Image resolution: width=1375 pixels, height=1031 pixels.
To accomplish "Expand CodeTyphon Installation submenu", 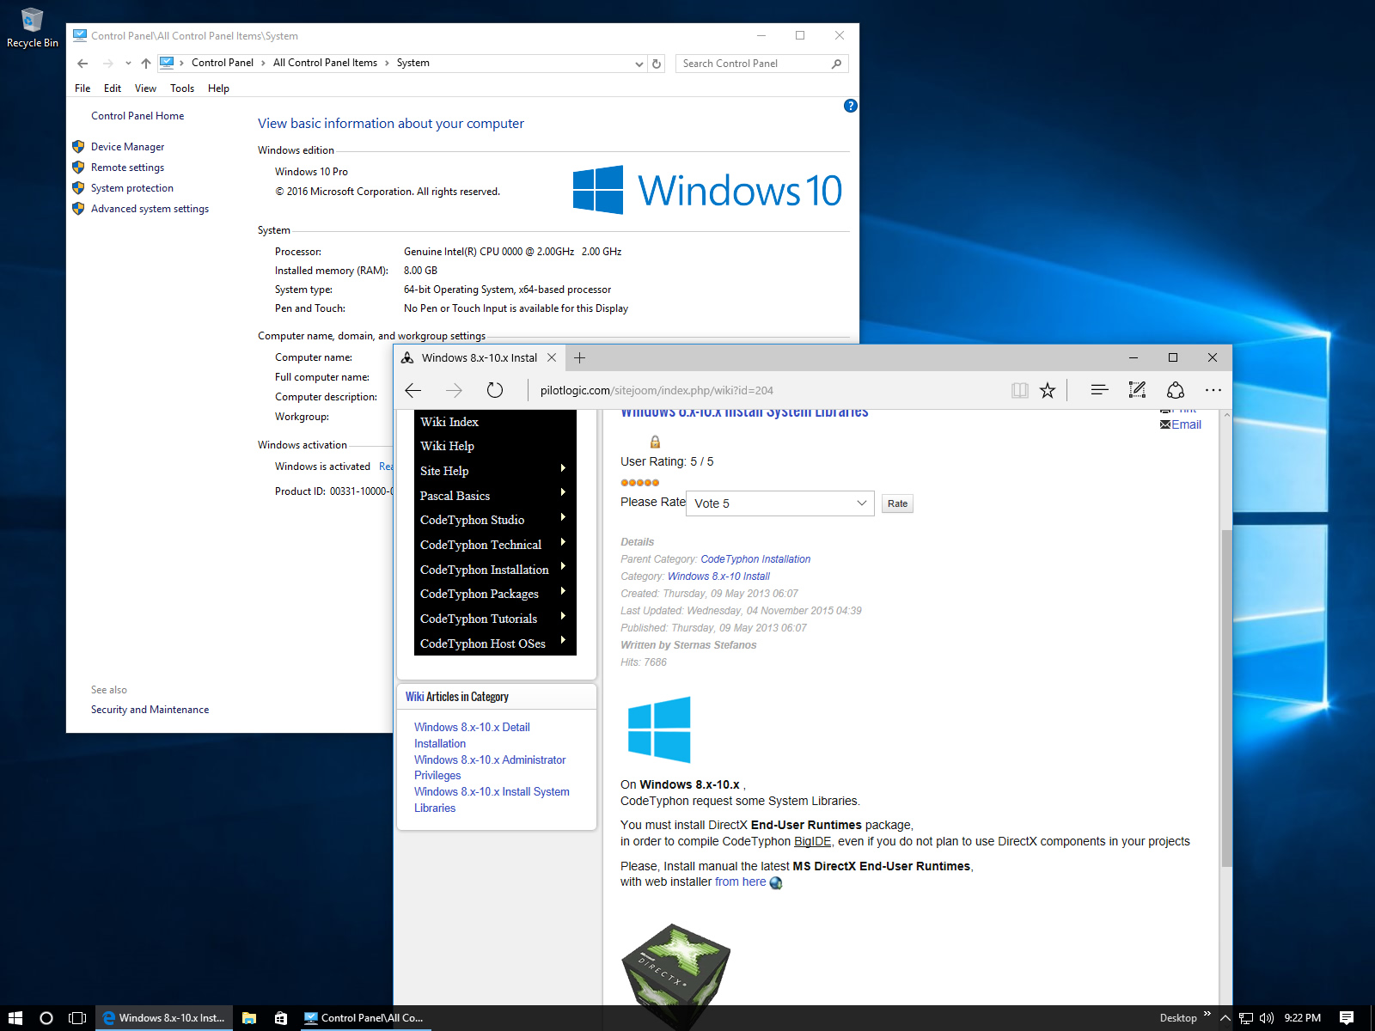I will pyautogui.click(x=563, y=566).
